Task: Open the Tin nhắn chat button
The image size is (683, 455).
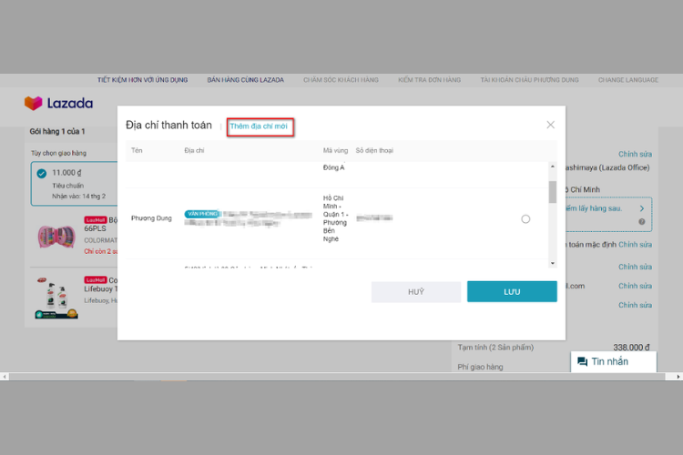Action: [x=613, y=361]
